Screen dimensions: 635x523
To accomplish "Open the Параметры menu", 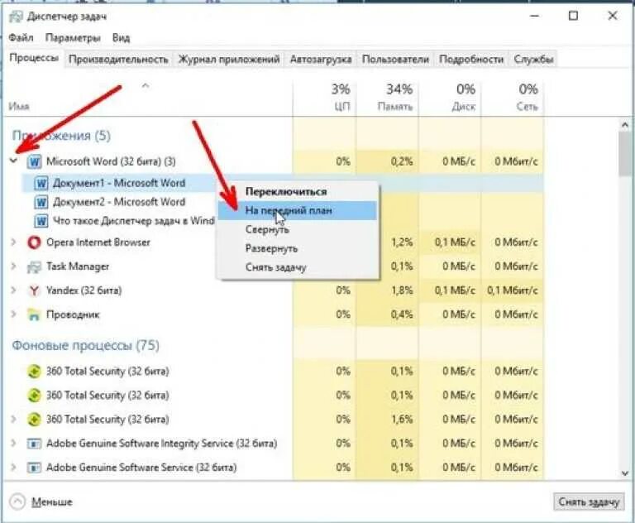I will click(73, 38).
